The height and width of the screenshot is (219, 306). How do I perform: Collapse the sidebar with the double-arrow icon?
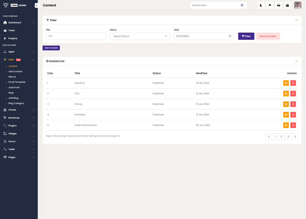coord(37,6)
